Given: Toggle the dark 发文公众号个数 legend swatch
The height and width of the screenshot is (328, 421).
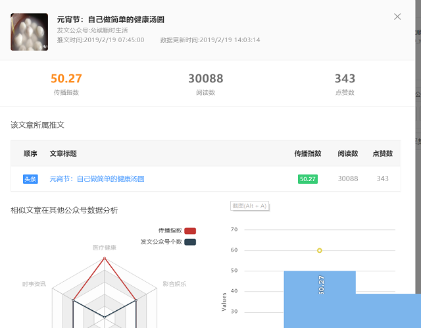Looking at the screenshot, I should coord(190,242).
